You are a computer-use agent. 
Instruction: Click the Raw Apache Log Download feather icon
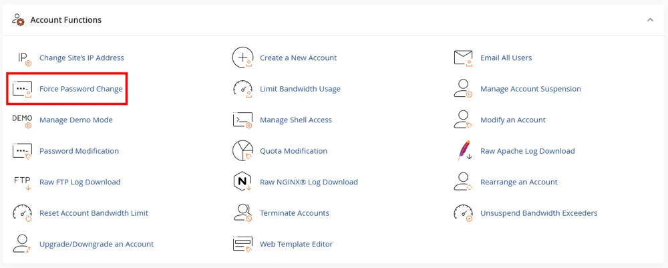coord(465,151)
